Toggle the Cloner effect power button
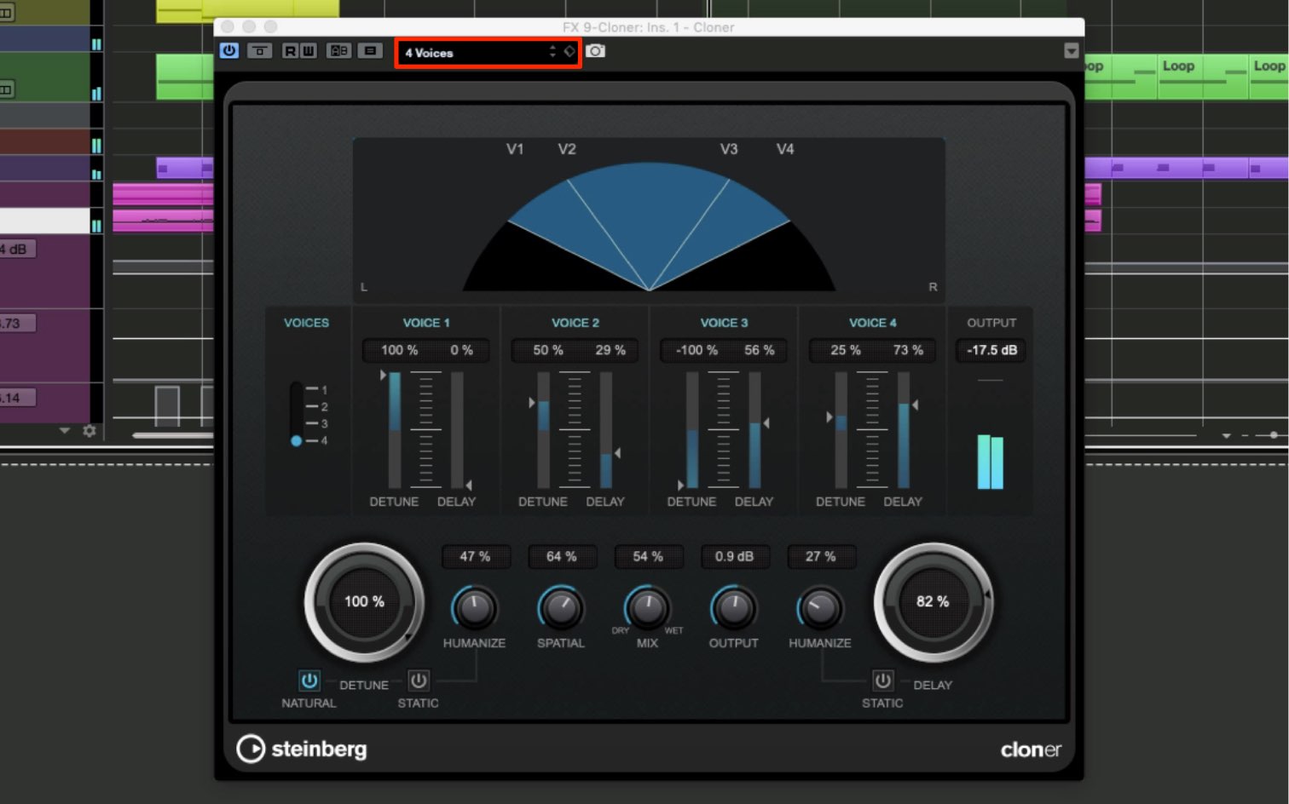1289x804 pixels. pos(228,51)
